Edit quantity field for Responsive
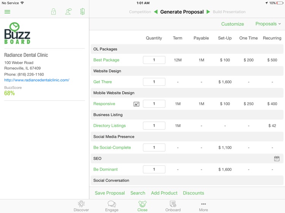 click(154, 104)
